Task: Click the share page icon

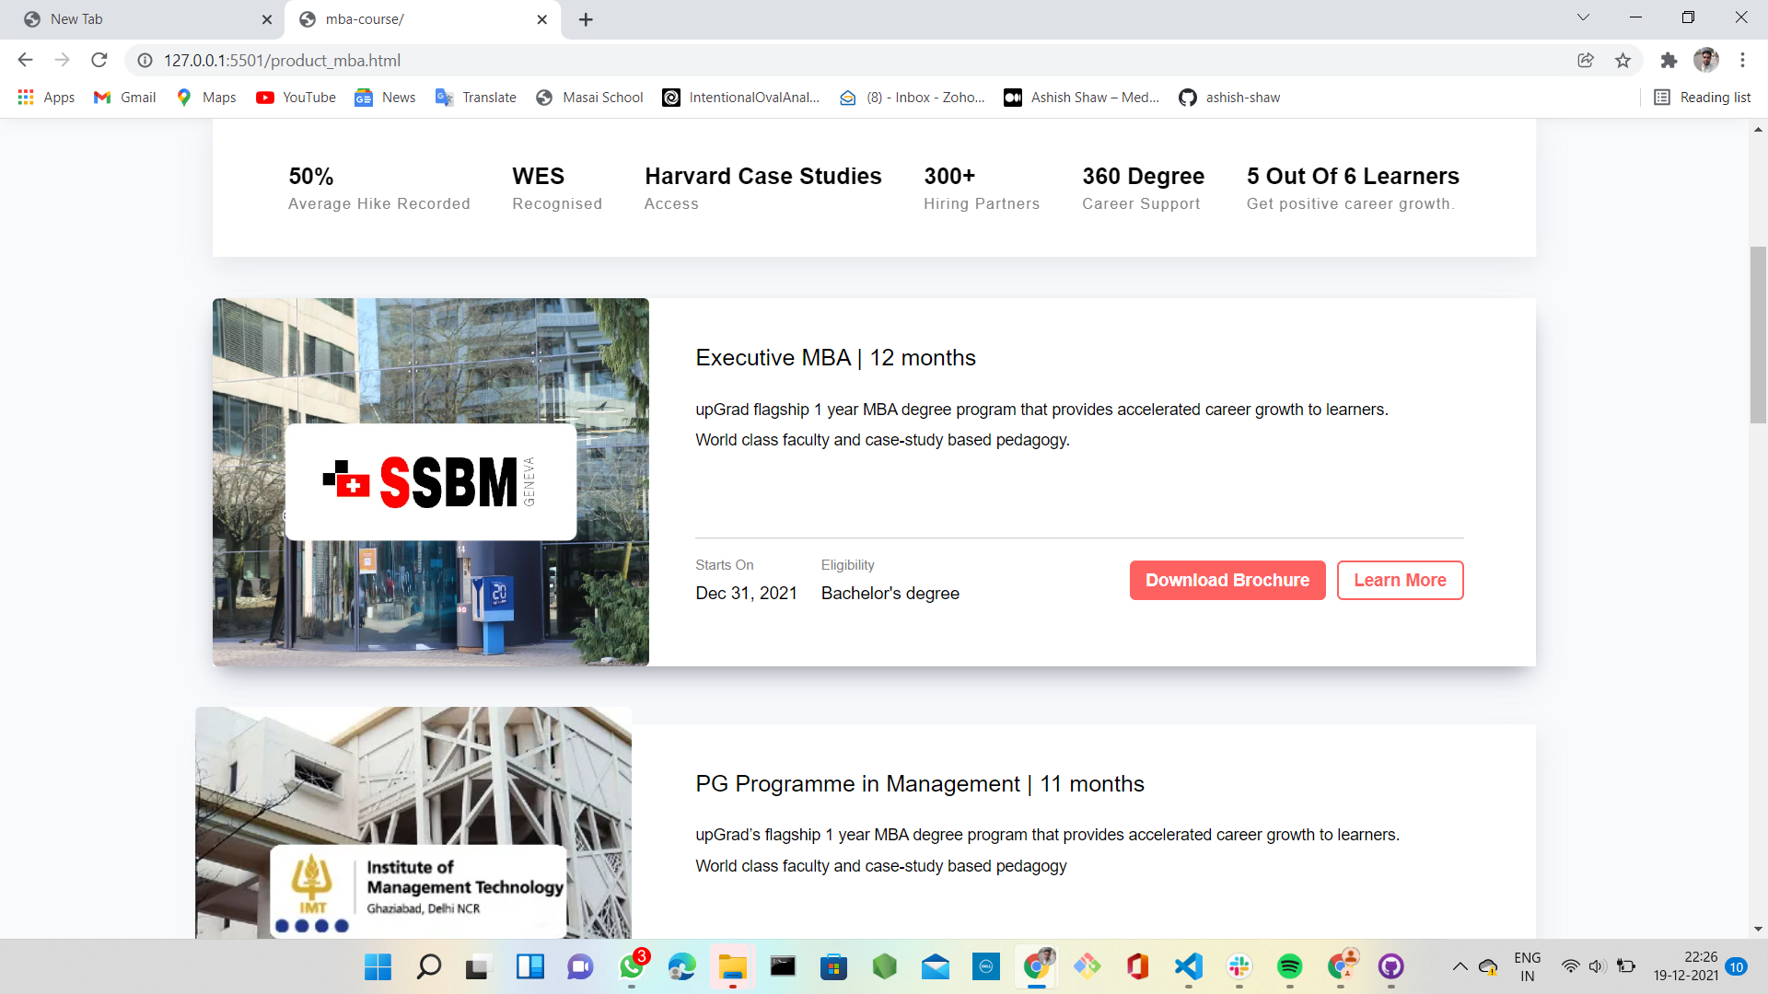Action: click(1586, 60)
